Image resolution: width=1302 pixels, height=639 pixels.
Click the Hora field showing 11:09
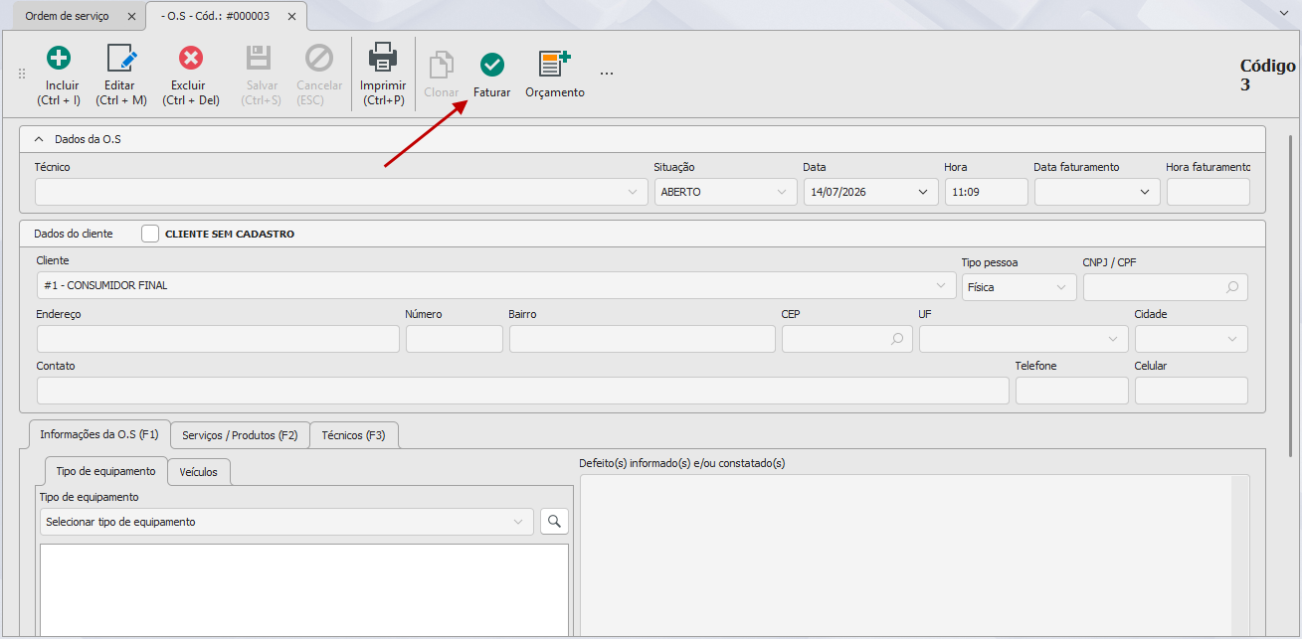[x=986, y=192]
